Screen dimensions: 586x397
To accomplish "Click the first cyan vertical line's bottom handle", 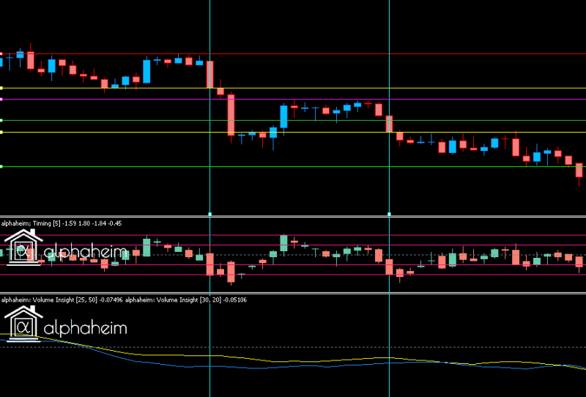I will 210,214.
